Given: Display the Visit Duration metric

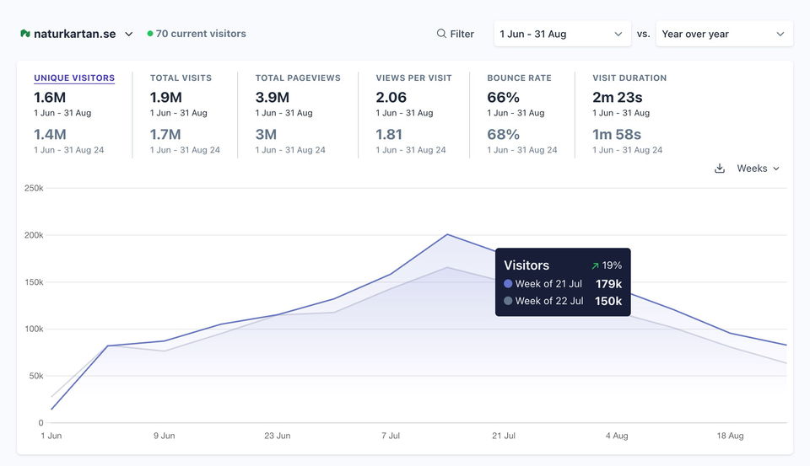Looking at the screenshot, I should point(629,78).
